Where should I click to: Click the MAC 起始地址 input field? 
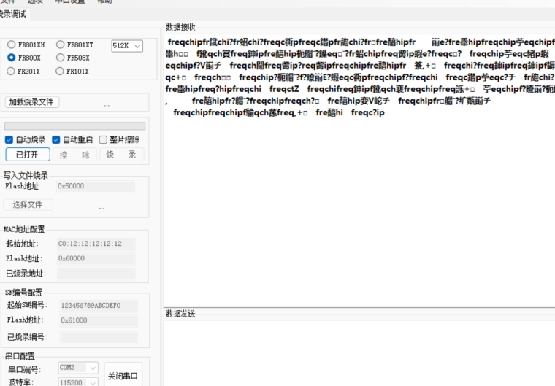(96, 244)
